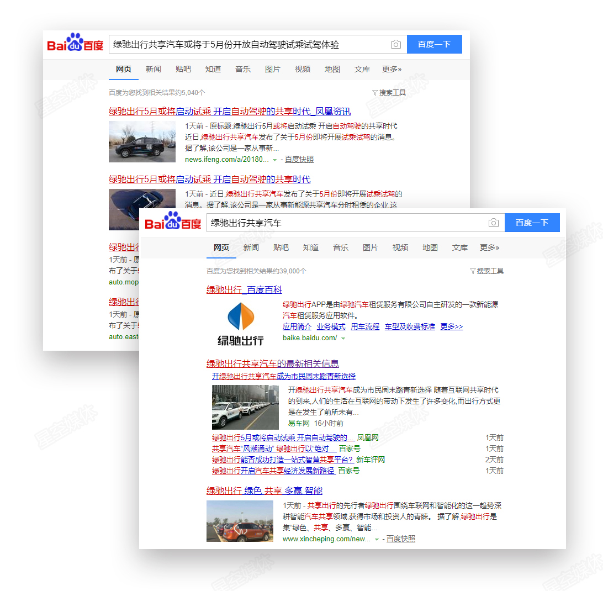The image size is (603, 591).
Task: Open 业务模式 sublink
Action: [331, 326]
